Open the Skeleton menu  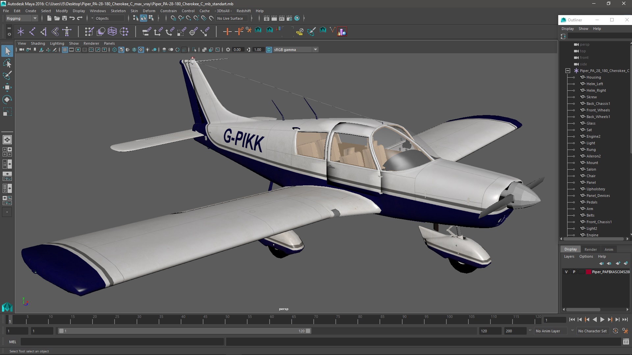[118, 11]
